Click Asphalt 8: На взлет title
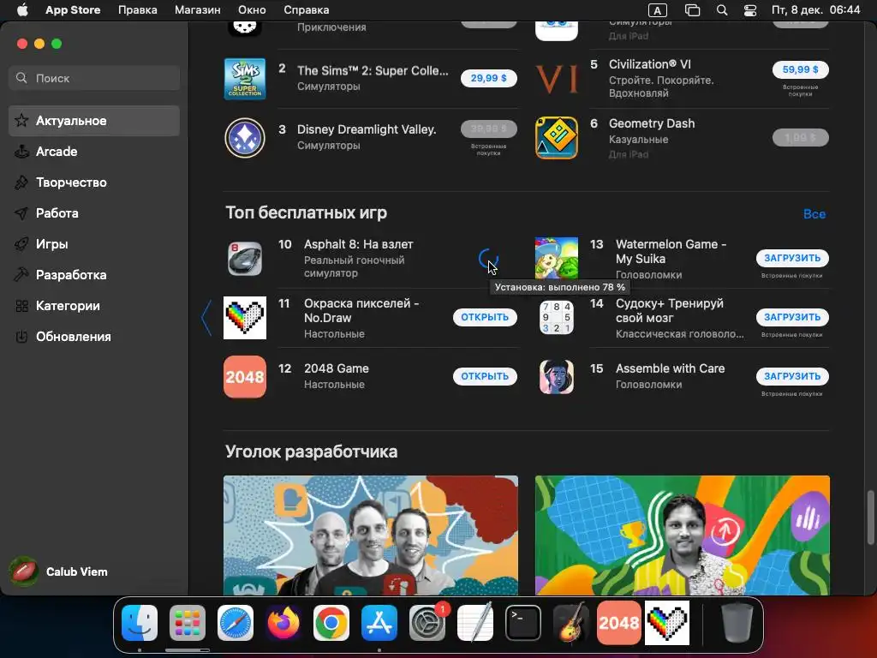Viewport: 877px width, 658px height. [359, 244]
